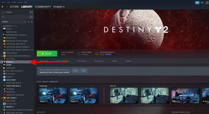The image size is (209, 114).
Task: Switch to grid collections view icon
Action: click(x=31, y=12)
